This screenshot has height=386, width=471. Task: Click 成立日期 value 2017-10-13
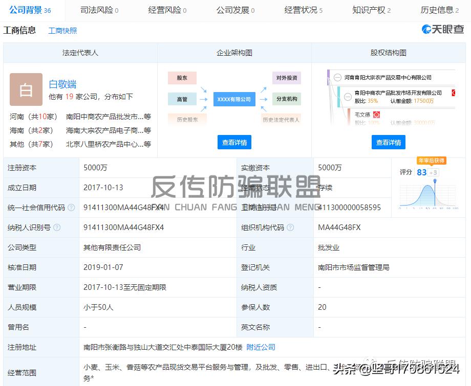point(103,188)
